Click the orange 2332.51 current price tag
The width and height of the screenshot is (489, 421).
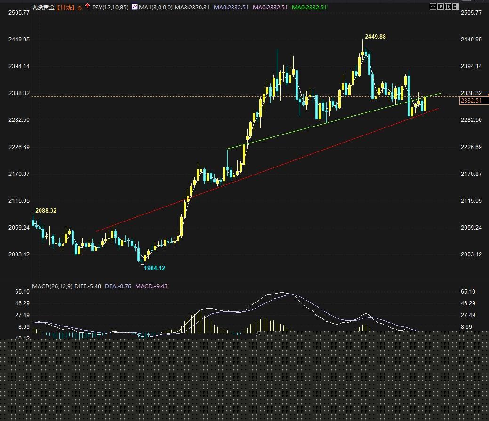point(471,101)
